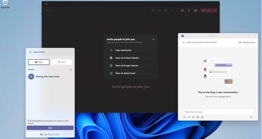This screenshot has height=139, width=262.
Task: Choose Share via Google Calendar
Action: point(126,65)
